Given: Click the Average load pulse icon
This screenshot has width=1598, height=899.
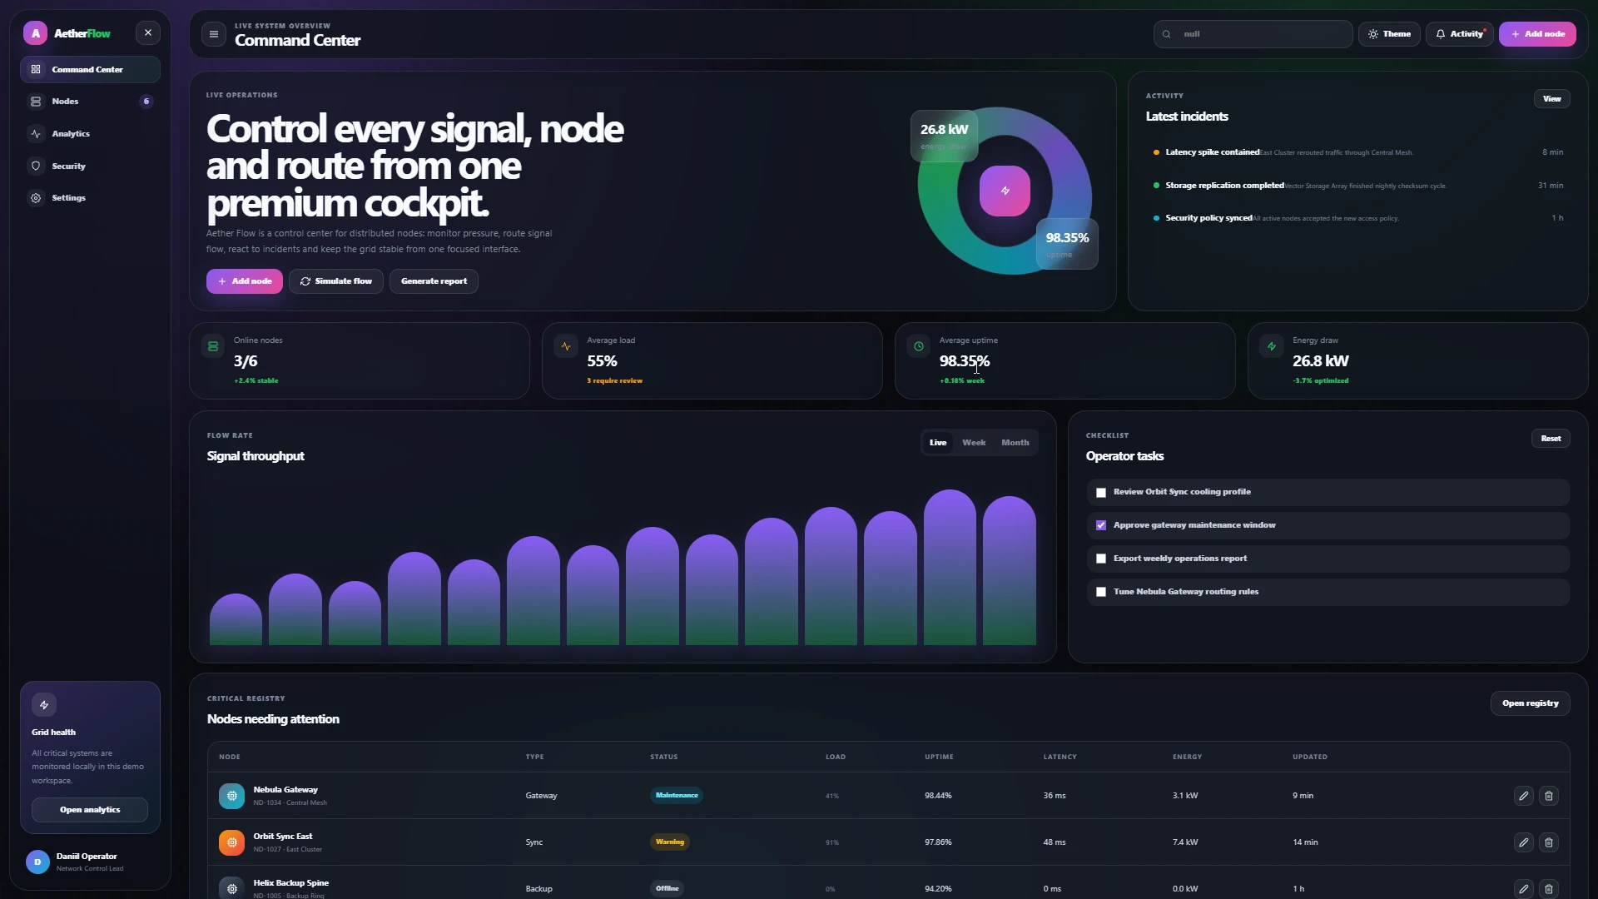Looking at the screenshot, I should (x=566, y=346).
